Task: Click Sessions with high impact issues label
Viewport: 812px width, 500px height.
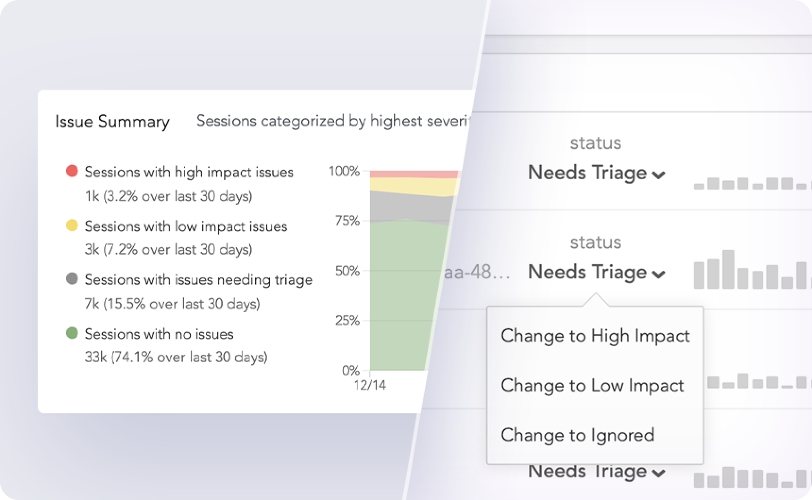Action: click(x=189, y=172)
